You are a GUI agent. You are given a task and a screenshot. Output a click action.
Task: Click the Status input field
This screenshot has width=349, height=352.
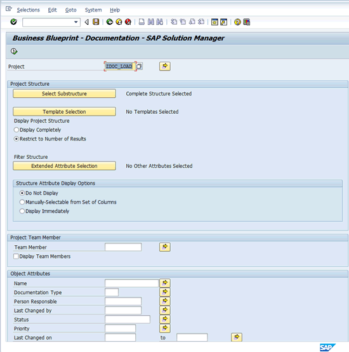coord(128,319)
